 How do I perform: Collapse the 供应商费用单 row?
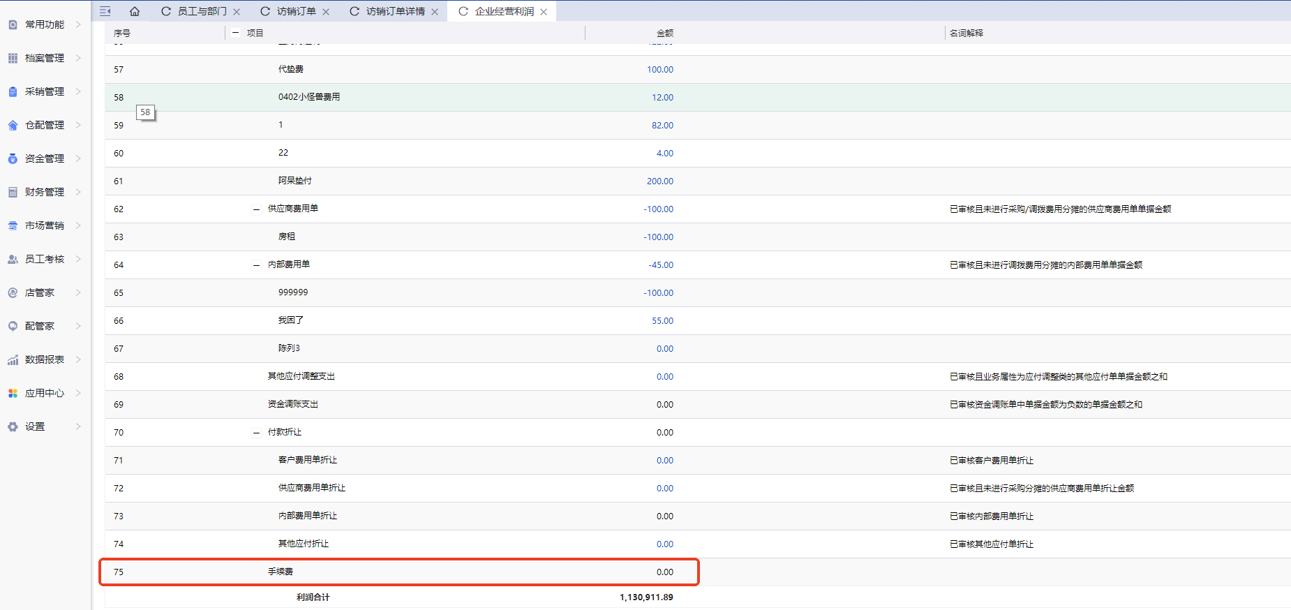256,209
